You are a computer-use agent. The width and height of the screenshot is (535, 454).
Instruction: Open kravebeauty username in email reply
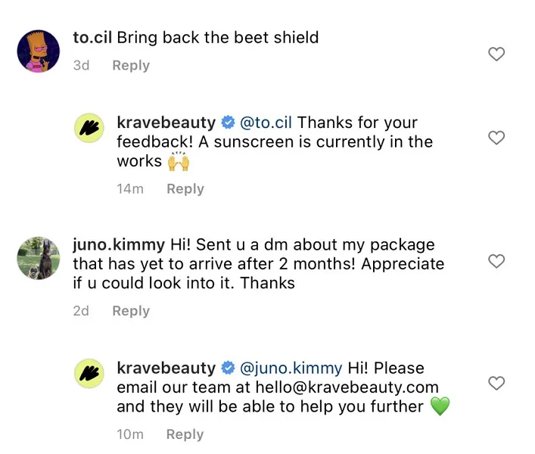[x=166, y=368]
